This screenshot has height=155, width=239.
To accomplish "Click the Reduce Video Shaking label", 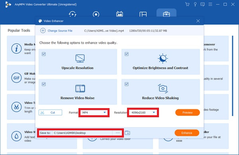I will click(161, 98).
